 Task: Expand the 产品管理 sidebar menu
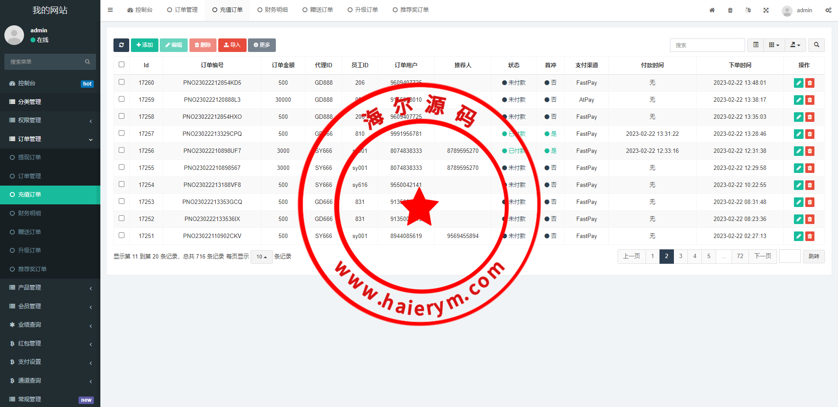50,287
